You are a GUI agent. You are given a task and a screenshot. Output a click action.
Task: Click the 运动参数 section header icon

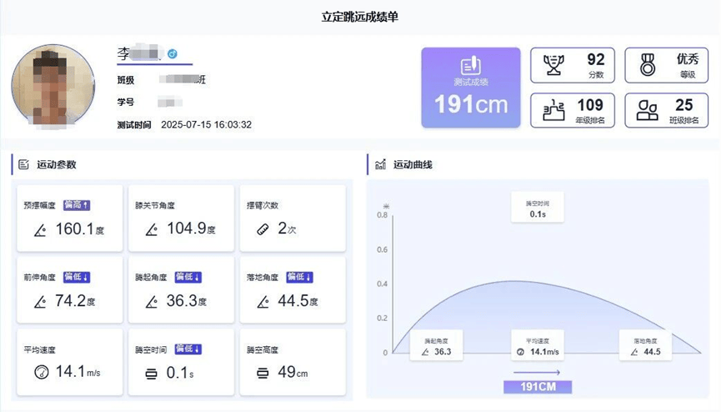[x=23, y=164]
